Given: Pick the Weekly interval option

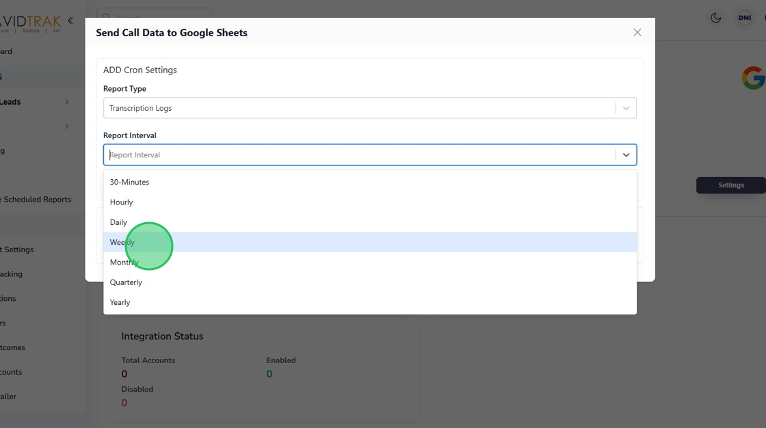Looking at the screenshot, I should tap(370, 242).
